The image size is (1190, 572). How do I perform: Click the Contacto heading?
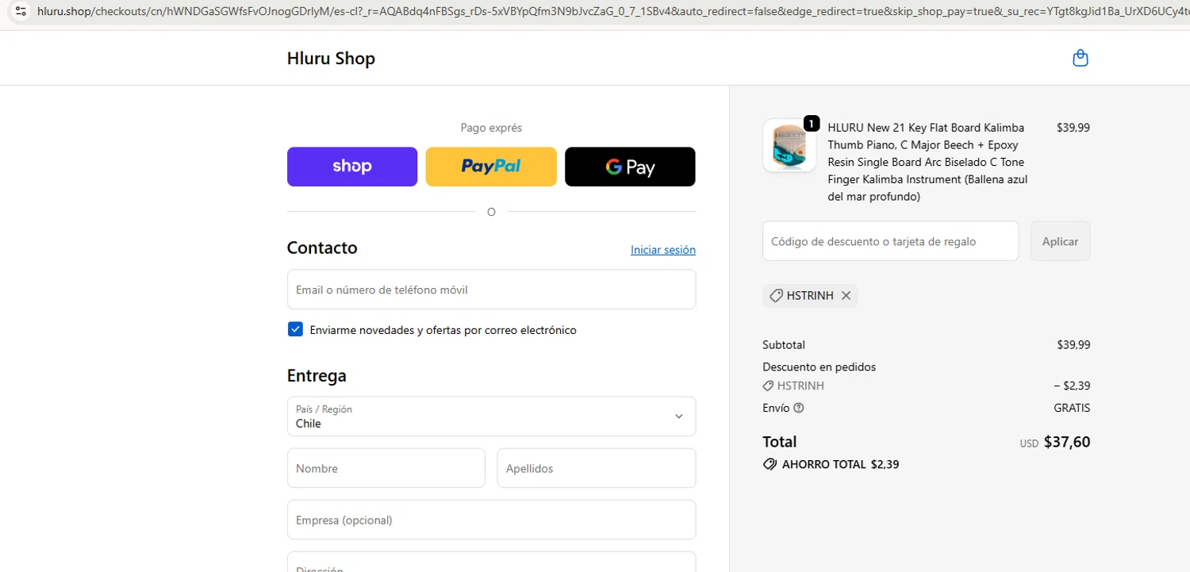[x=322, y=248]
